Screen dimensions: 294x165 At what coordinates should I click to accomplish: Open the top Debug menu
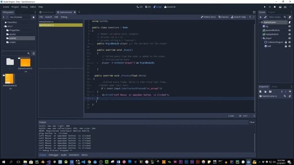(24, 7)
